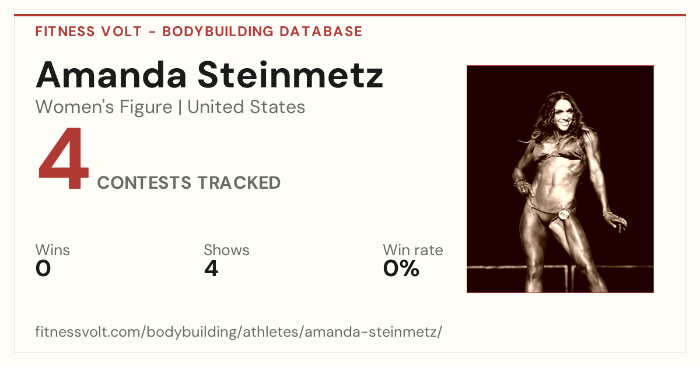Click the word TRACKED beside the number

tap(239, 183)
